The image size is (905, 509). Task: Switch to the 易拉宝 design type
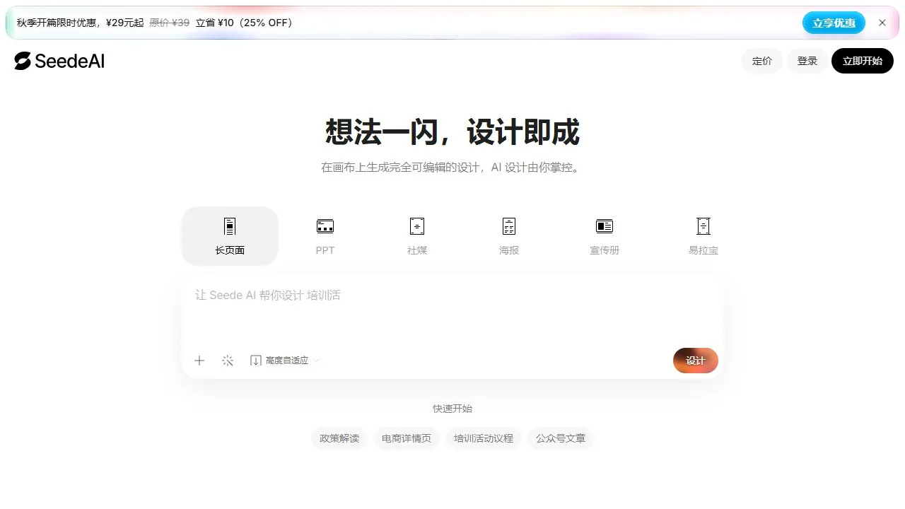click(x=703, y=236)
